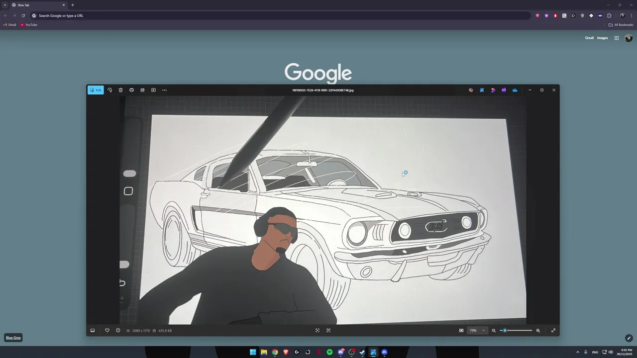
Task: Open the Chrome extensions puzzle icon
Action: (x=609, y=15)
